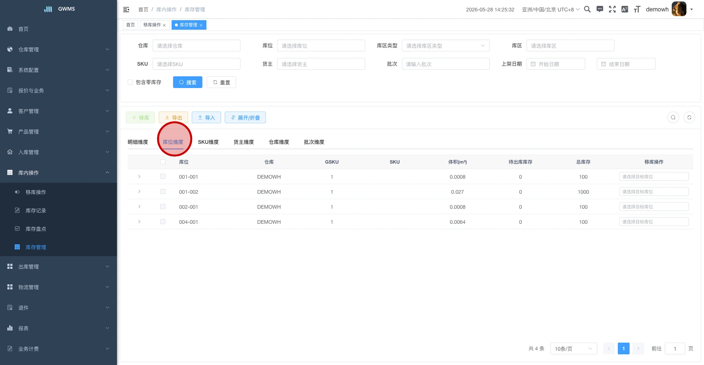The width and height of the screenshot is (704, 365).
Task: Click the 入库管理 house icon
Action: click(x=10, y=152)
